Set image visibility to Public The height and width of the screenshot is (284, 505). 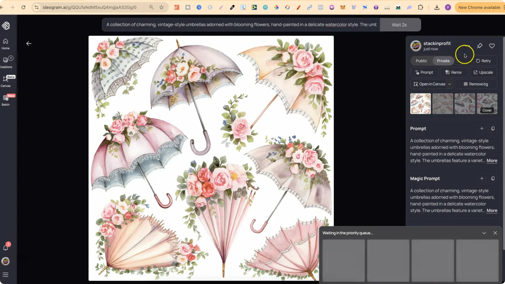click(x=421, y=61)
